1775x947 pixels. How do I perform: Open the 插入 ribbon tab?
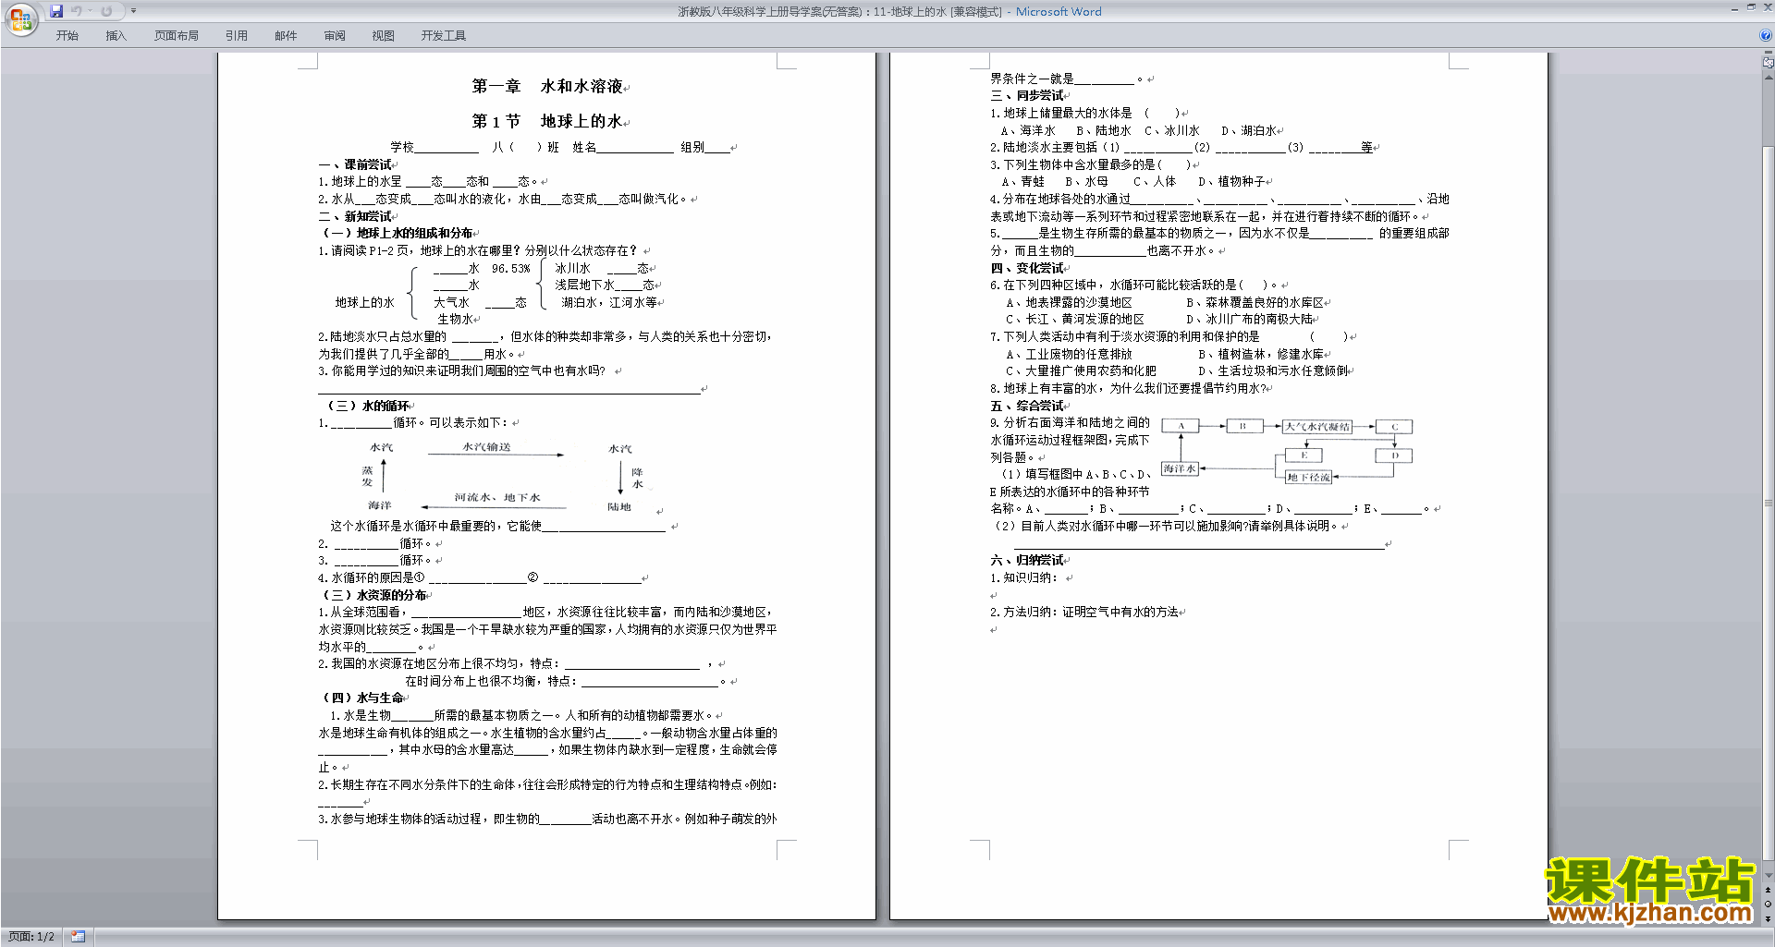click(x=116, y=36)
